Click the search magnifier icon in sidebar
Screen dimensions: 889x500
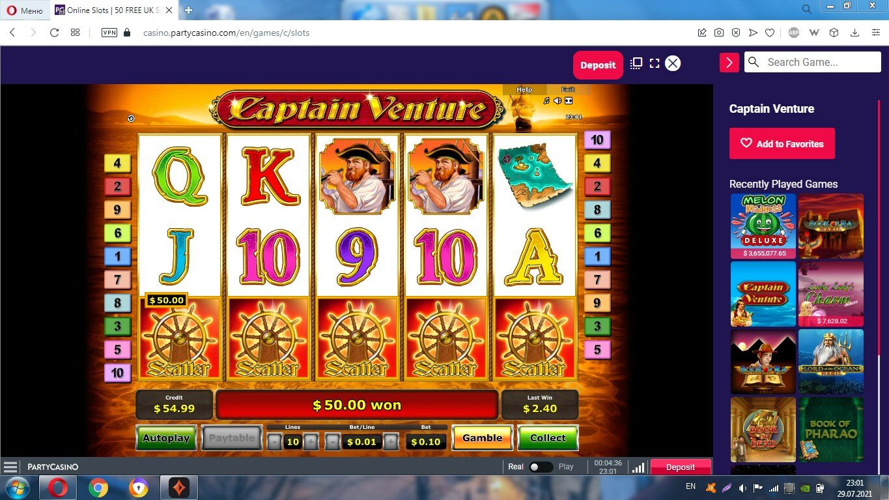754,62
